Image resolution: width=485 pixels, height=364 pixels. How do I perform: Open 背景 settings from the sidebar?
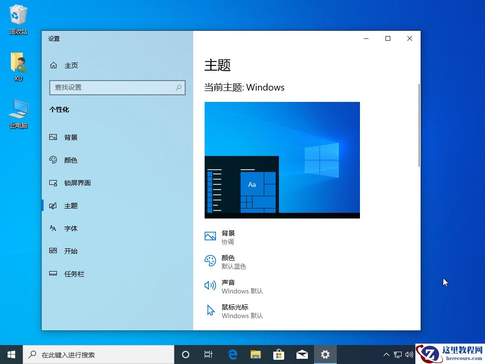coord(70,137)
